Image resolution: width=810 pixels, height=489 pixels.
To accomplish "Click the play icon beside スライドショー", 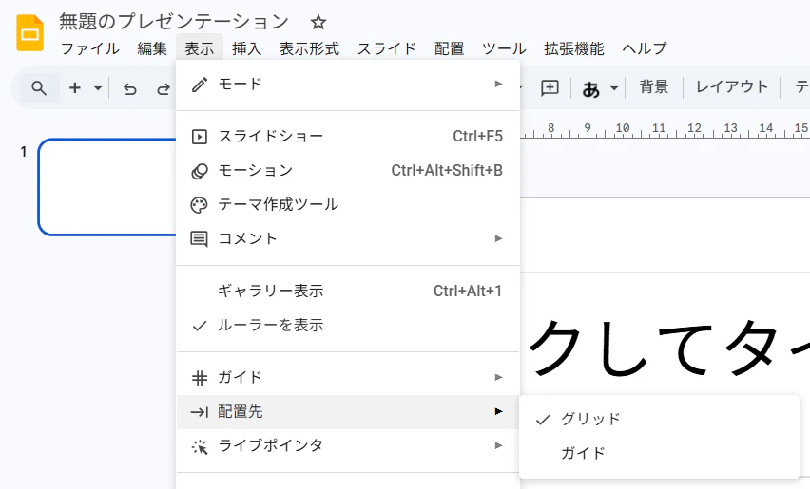I will [200, 137].
